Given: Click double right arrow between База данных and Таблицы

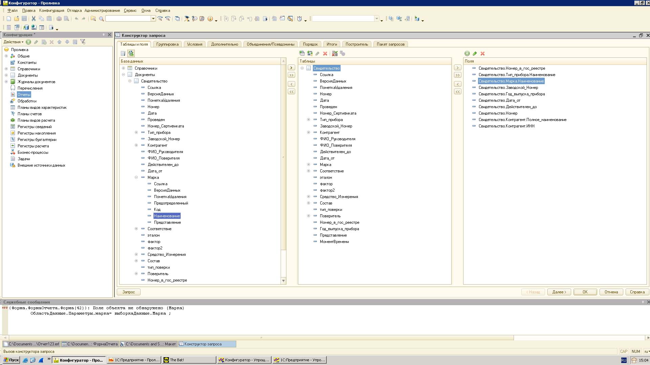Looking at the screenshot, I should point(291,75).
